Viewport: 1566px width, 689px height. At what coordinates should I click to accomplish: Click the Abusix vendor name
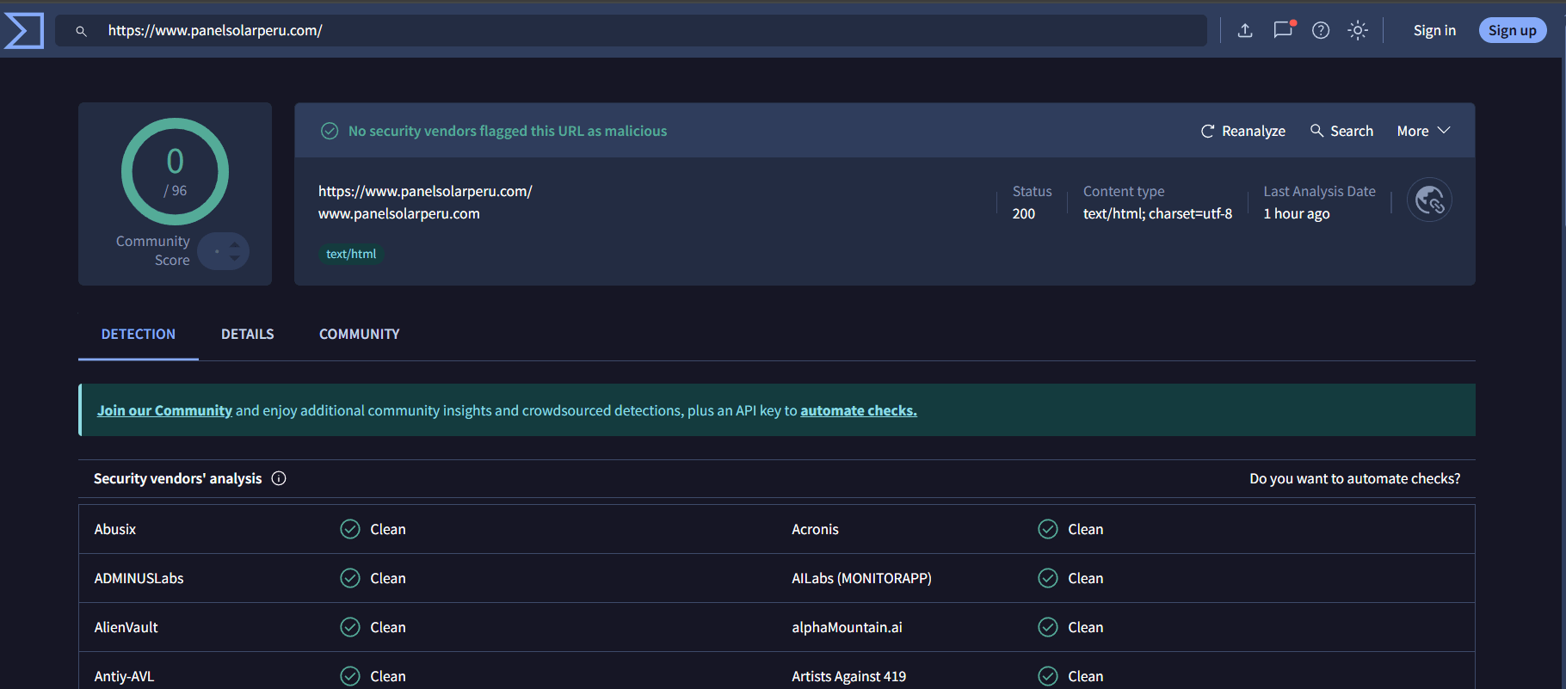(x=115, y=529)
